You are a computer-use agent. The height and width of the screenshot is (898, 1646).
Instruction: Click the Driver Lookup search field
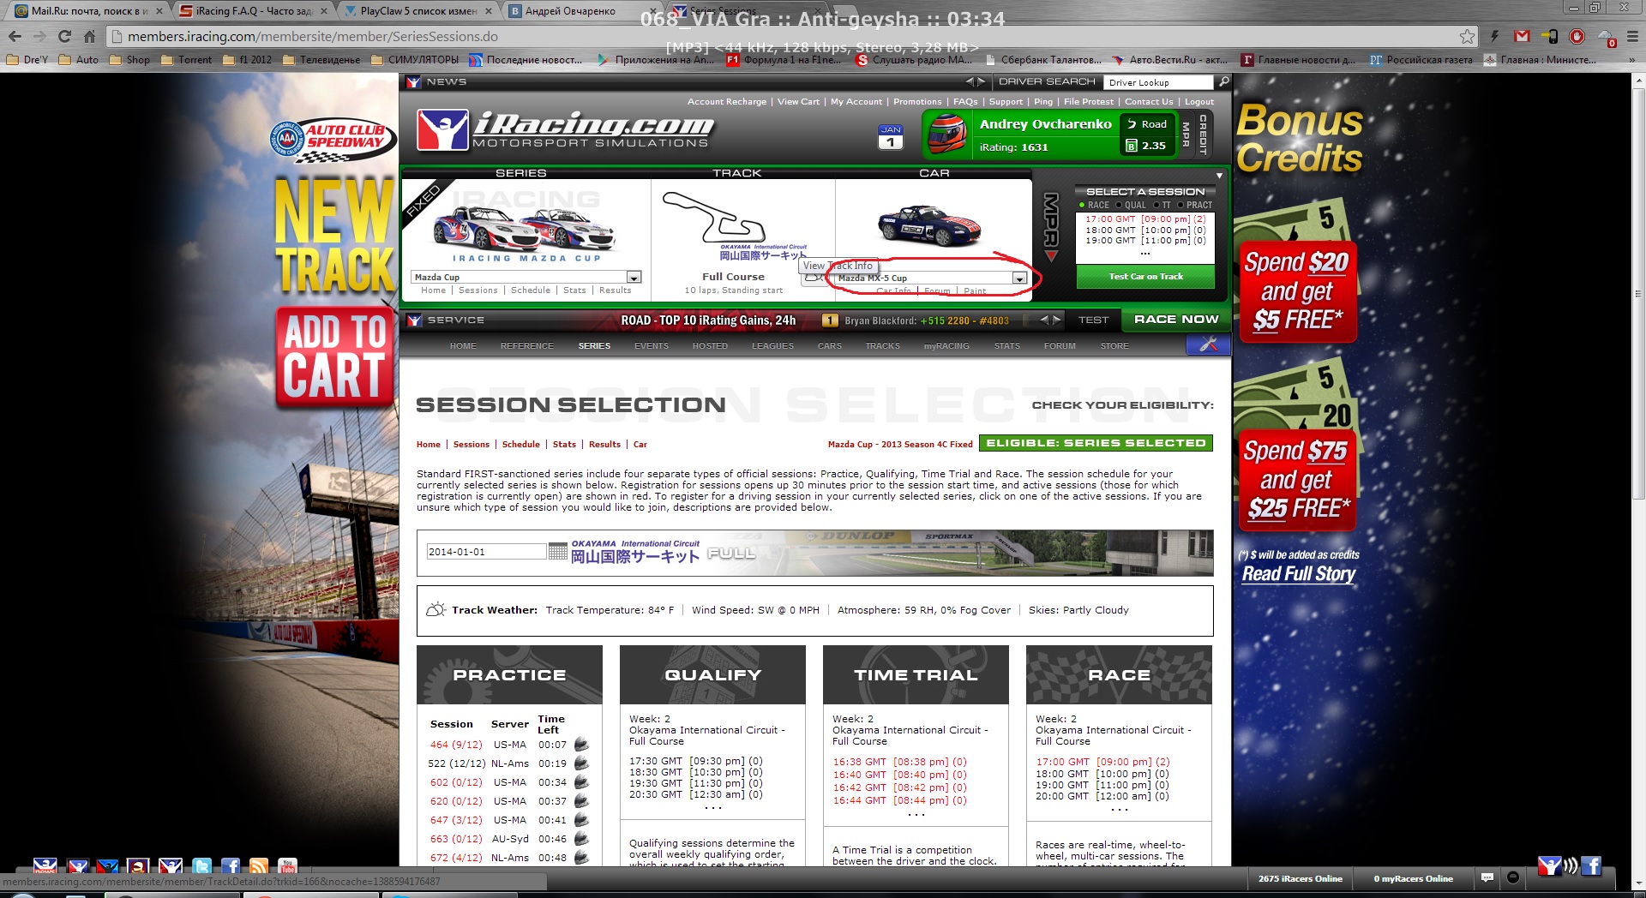[1159, 82]
